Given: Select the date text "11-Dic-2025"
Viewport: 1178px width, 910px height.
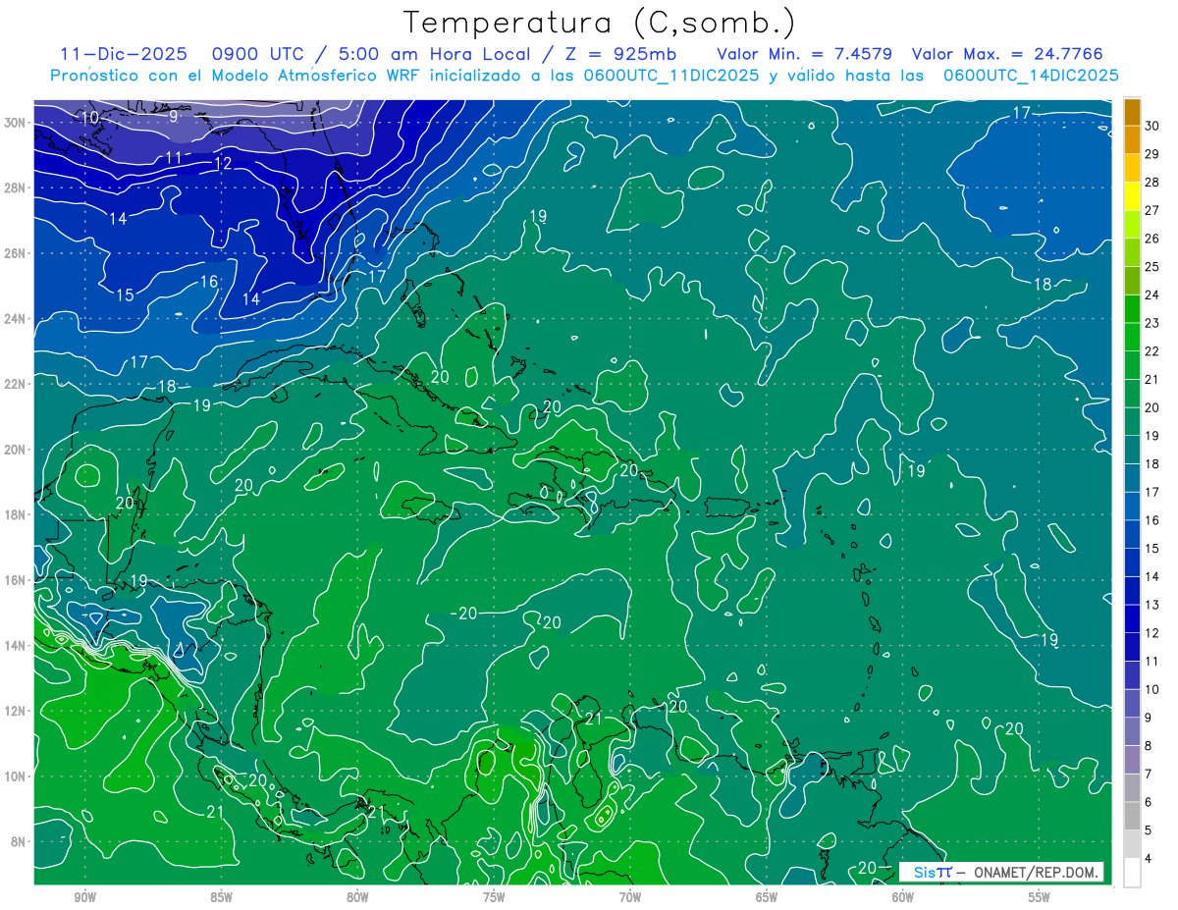Looking at the screenshot, I should (x=124, y=54).
